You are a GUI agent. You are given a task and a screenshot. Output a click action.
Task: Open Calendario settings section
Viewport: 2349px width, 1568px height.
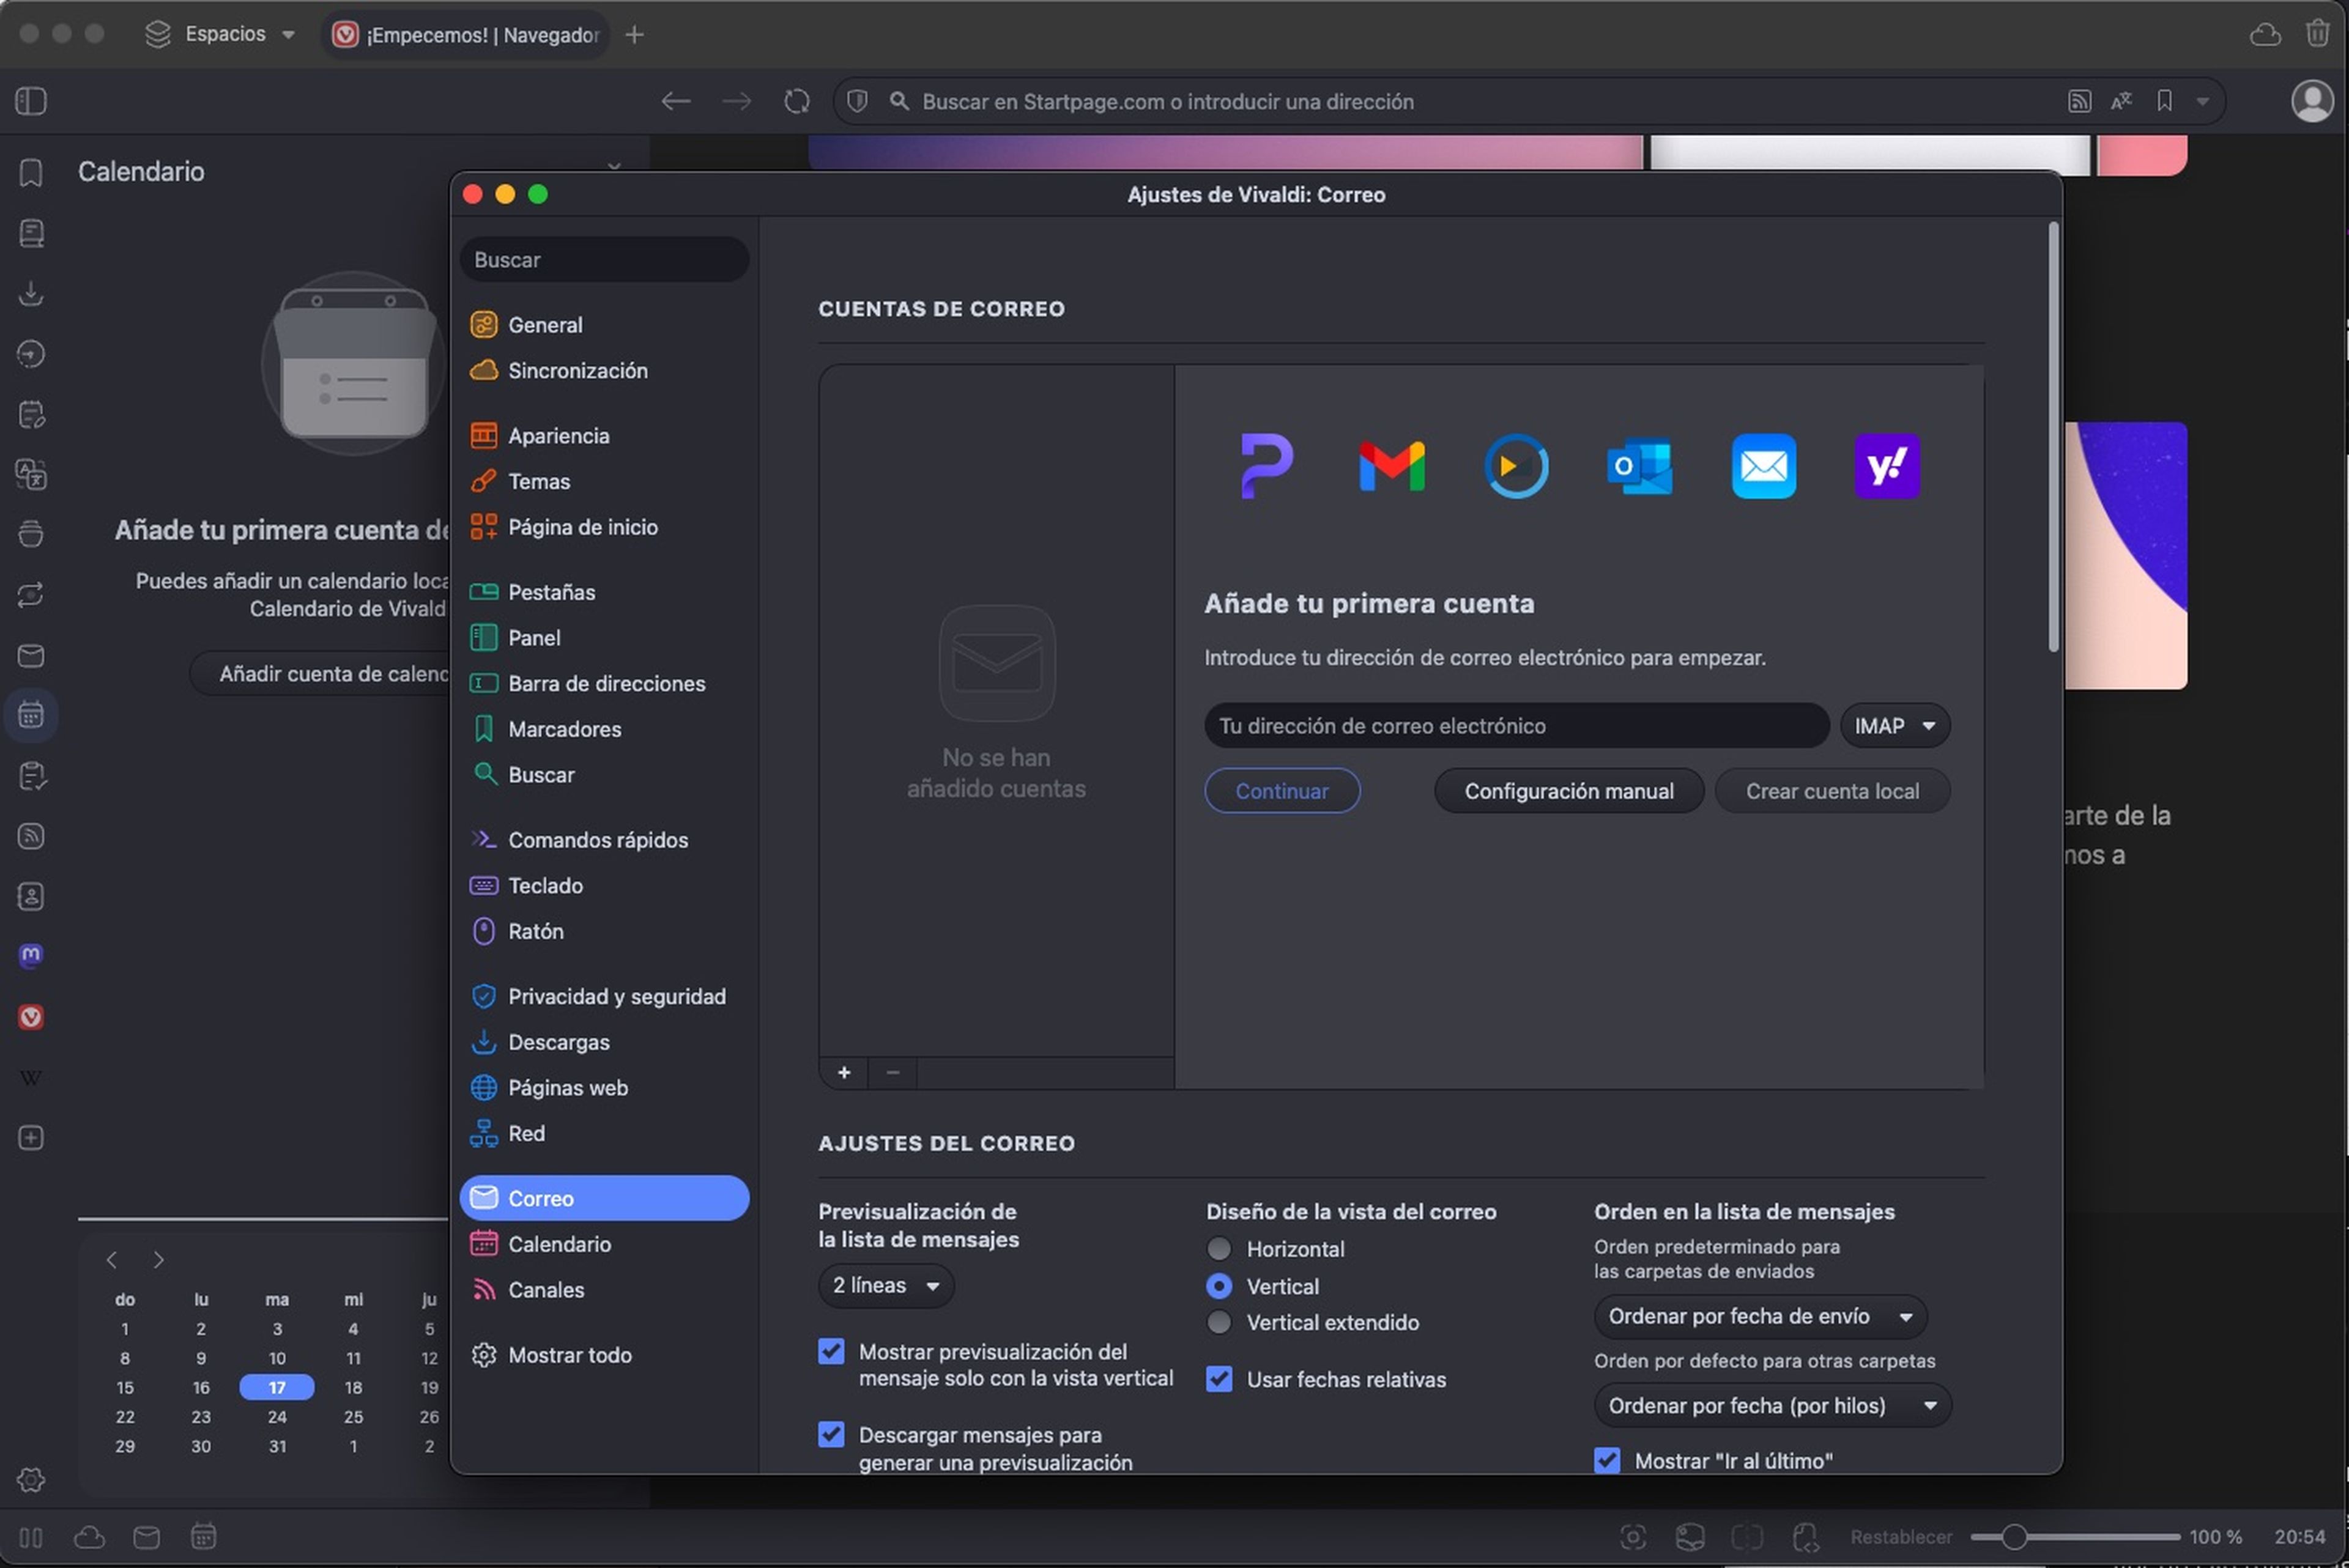(x=604, y=1243)
